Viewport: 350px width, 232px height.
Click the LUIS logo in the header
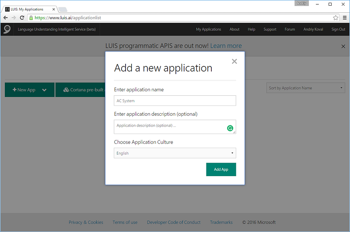coord(7,29)
